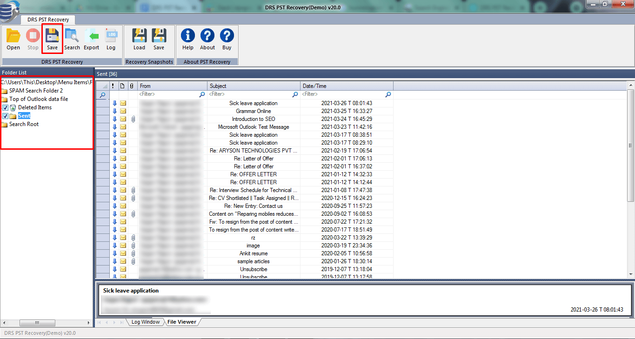Open a PST file with Open icon

[13, 39]
